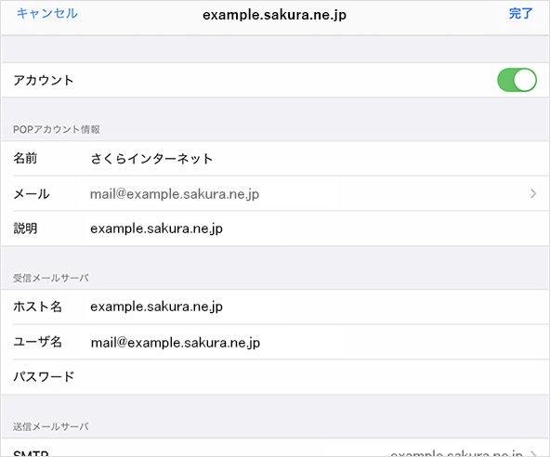Tap 完了 to save settings

[x=520, y=14]
